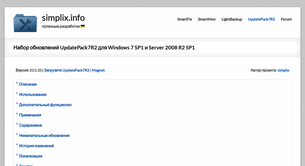This screenshot has height=166, width=305.
Task: Expand the Локализация section
Action: 31,156
